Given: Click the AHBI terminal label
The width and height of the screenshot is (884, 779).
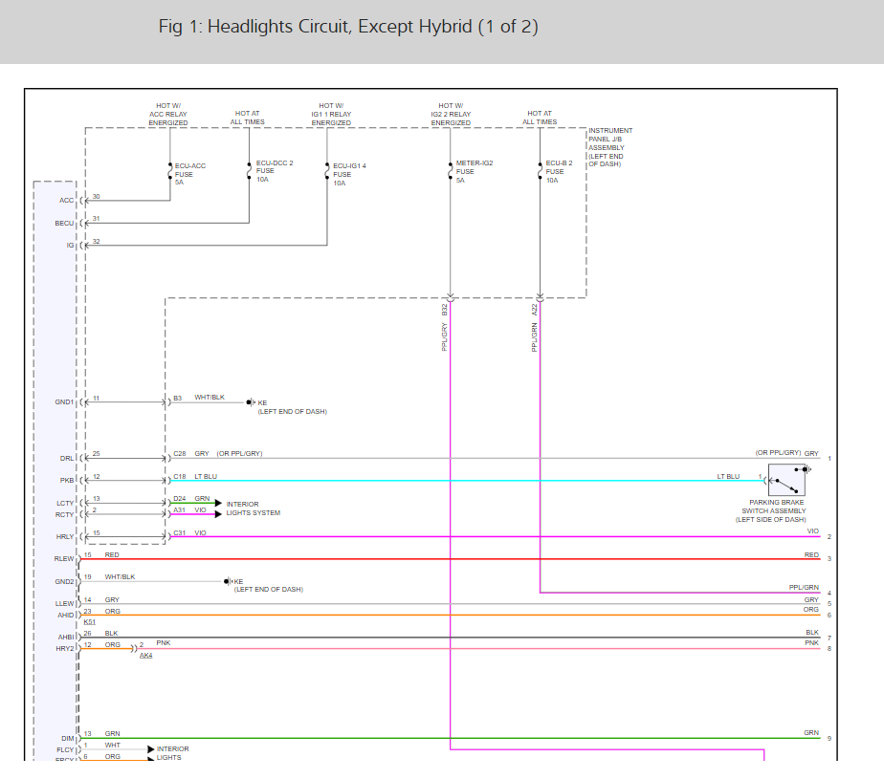Looking at the screenshot, I should coord(66,637).
